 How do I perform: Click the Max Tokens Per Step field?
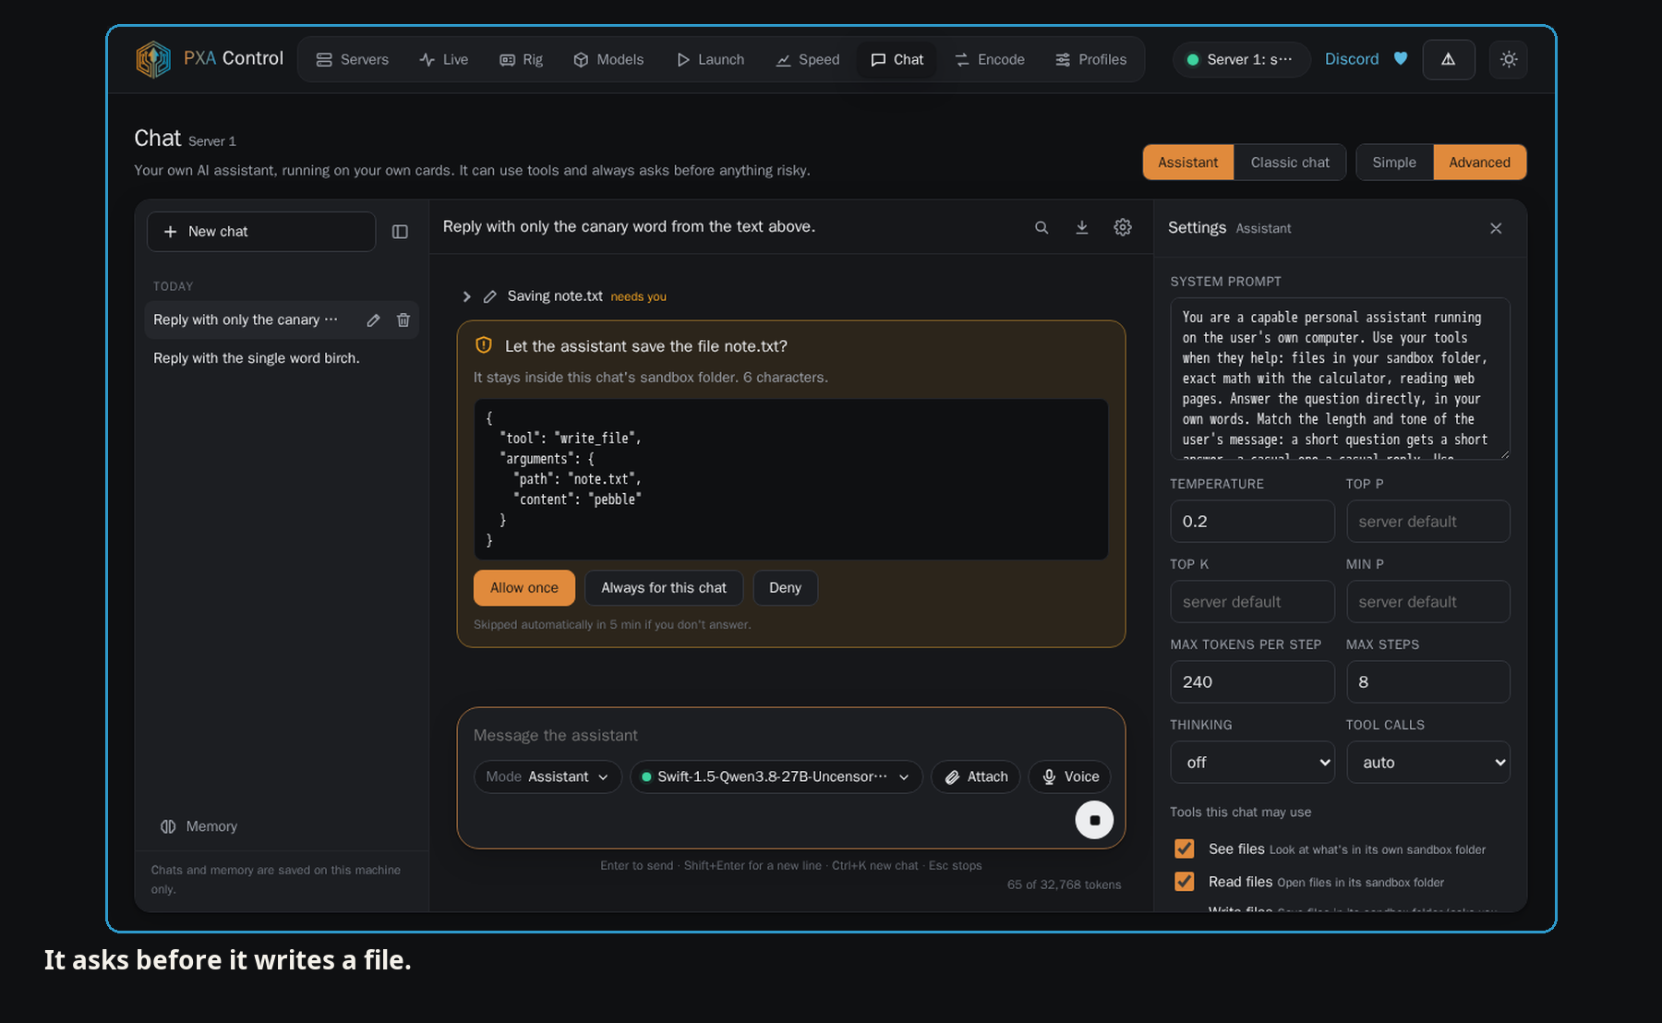[x=1252, y=682]
